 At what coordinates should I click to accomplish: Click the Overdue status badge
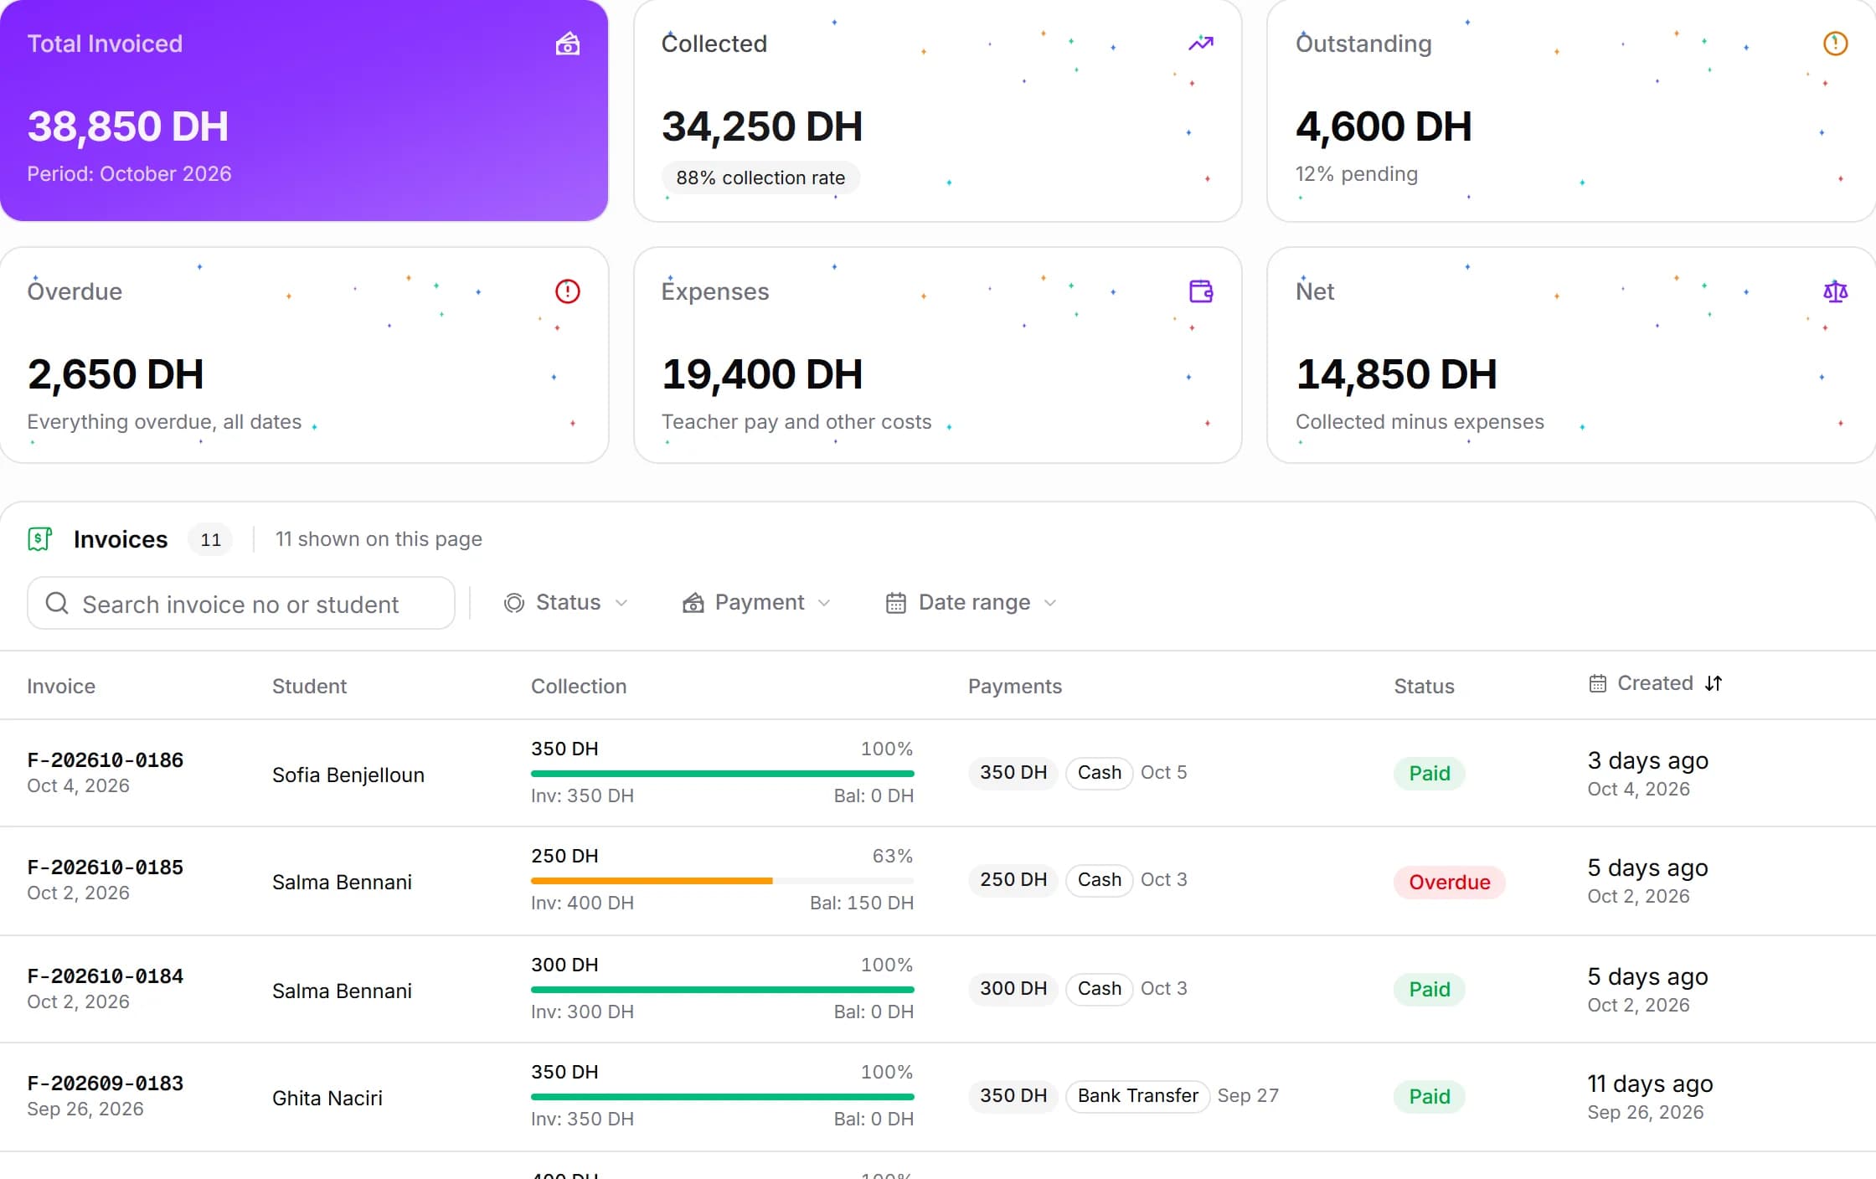(x=1450, y=883)
